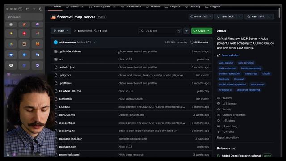The width and height of the screenshot is (286, 161).
Task: Fork the repository with Fork button
Action: pos(225,17)
